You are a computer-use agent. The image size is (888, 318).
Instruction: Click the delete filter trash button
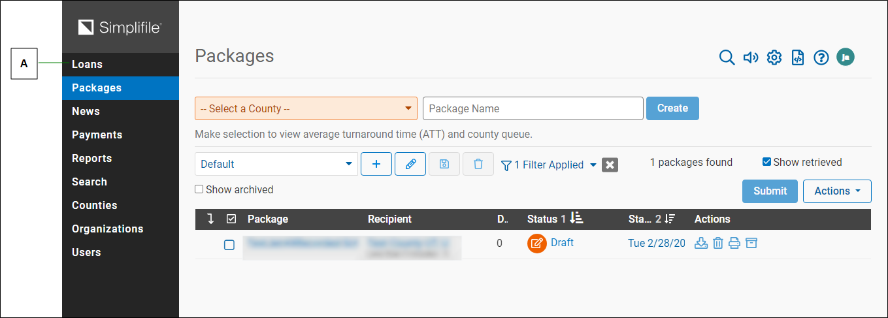(478, 164)
